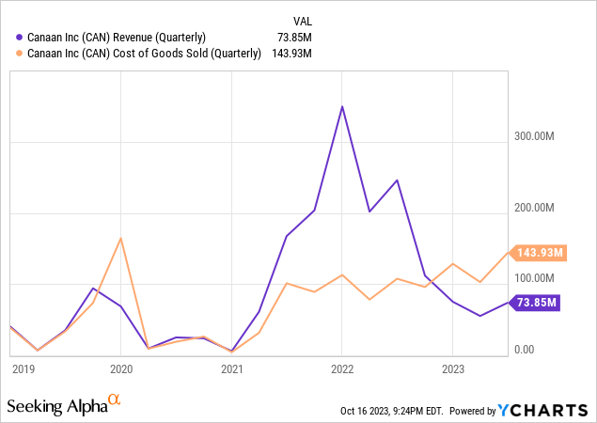597x423 pixels.
Task: Click the 2020 x-axis label
Action: click(120, 369)
